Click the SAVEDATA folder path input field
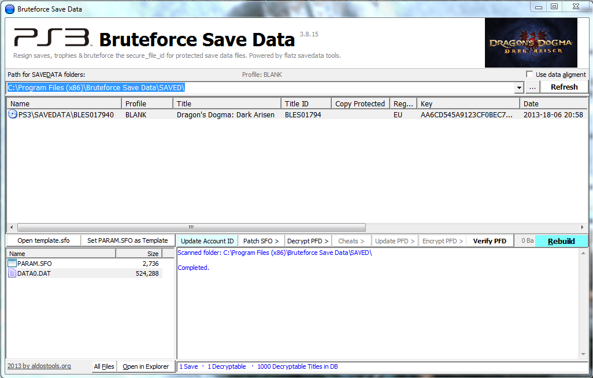This screenshot has width=593, height=378. point(261,87)
